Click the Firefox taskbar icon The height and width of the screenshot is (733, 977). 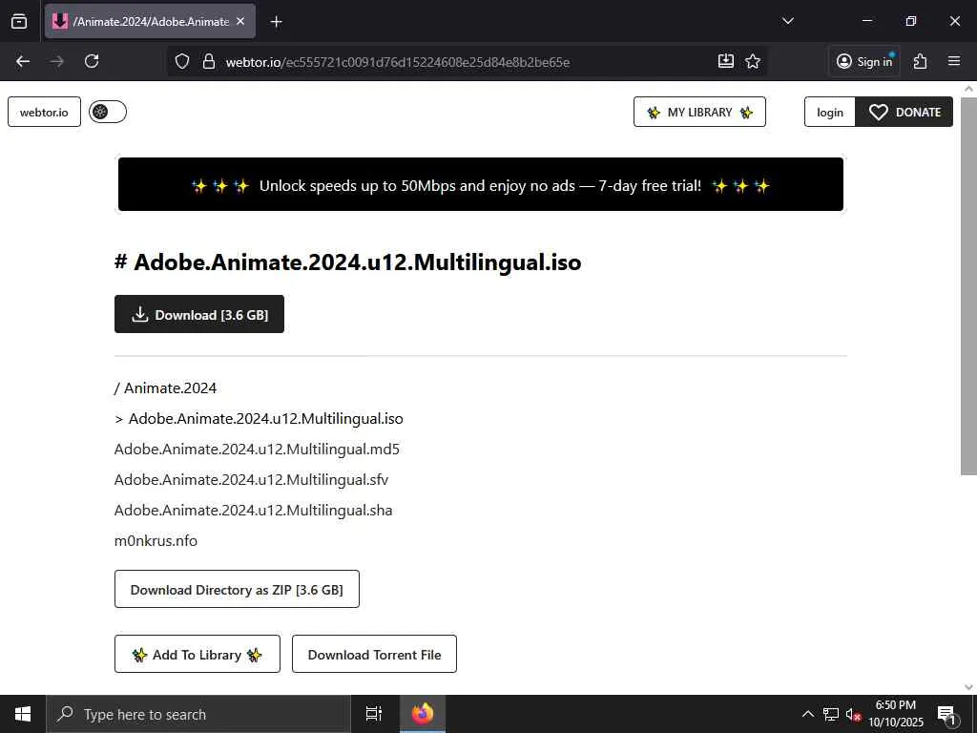(x=423, y=714)
